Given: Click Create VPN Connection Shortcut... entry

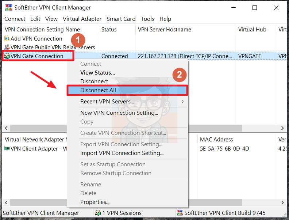Looking at the screenshot, I should (128, 133).
